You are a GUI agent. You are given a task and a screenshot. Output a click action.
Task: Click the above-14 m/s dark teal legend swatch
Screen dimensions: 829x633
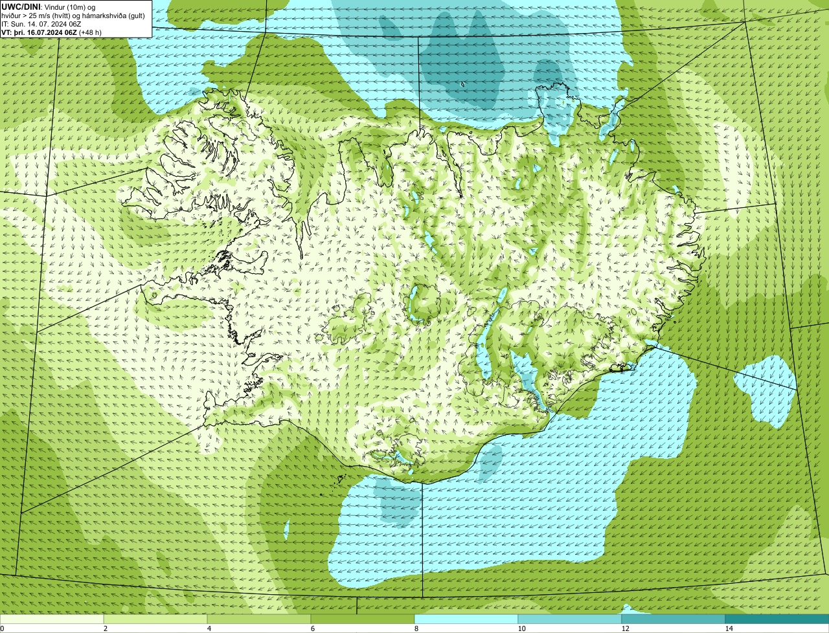point(777,619)
